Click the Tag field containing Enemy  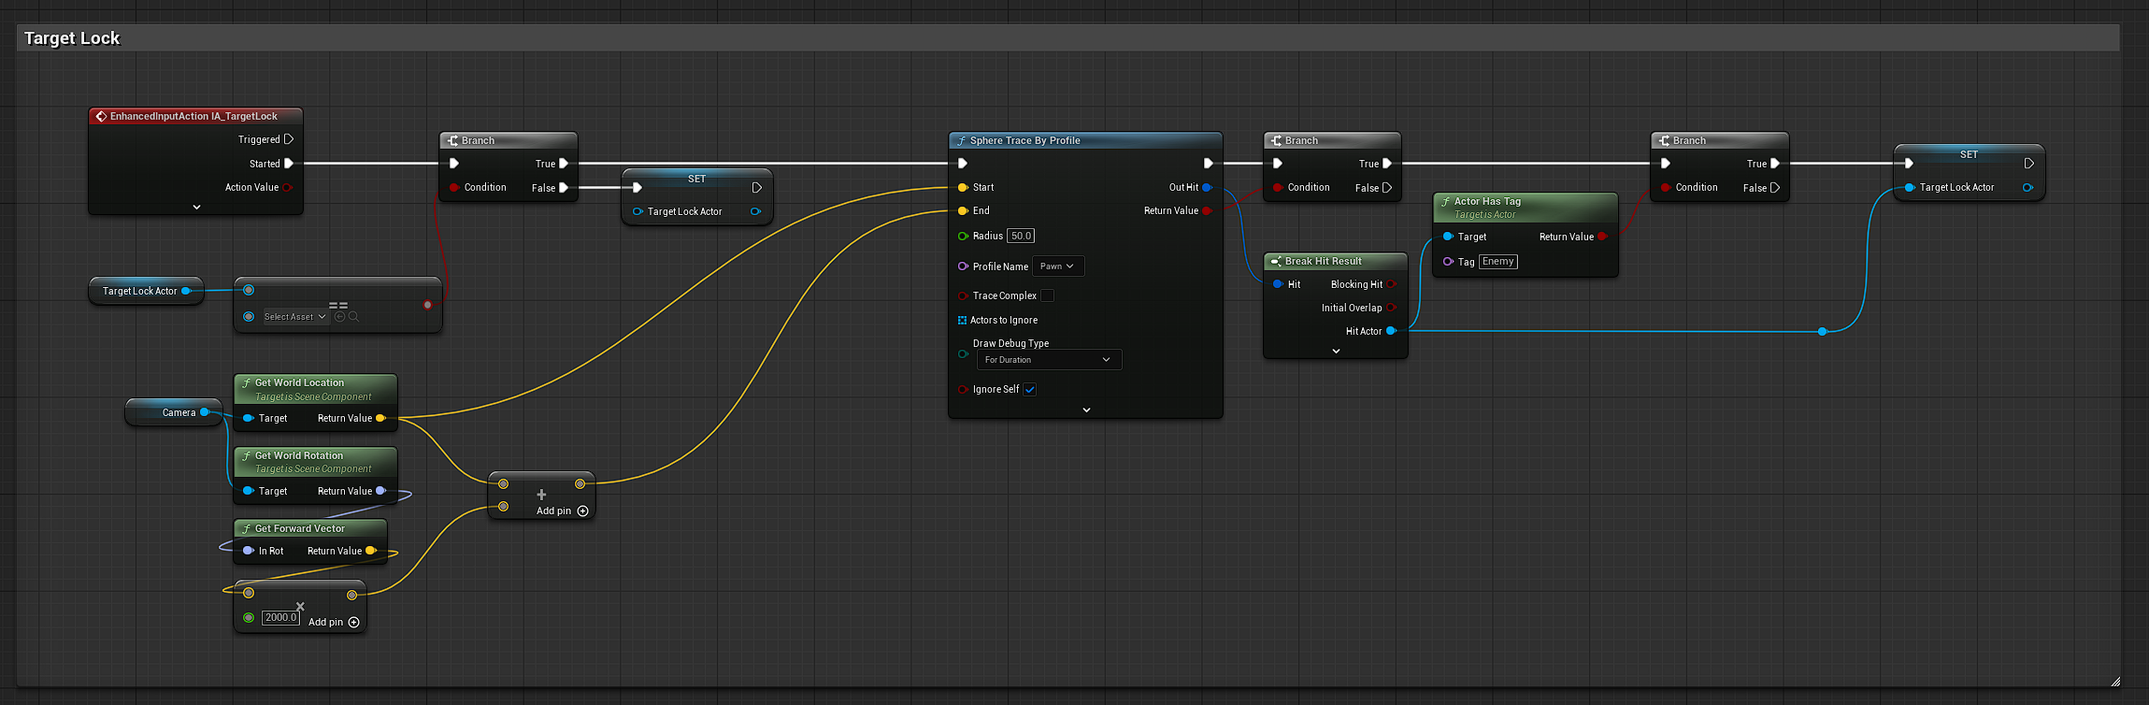[x=1497, y=262]
